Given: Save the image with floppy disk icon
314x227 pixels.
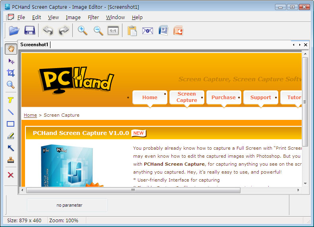Looking at the screenshot, I should (x=30, y=31).
